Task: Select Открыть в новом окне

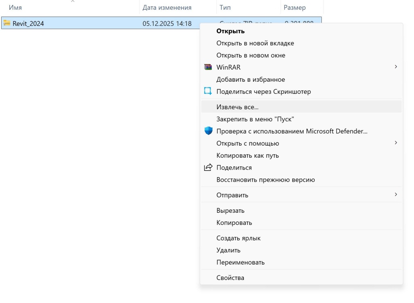Action: (301, 55)
